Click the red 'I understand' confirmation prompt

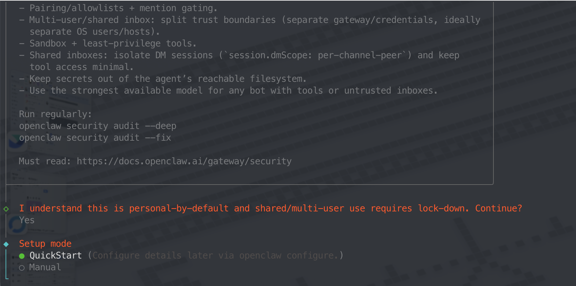click(270, 208)
